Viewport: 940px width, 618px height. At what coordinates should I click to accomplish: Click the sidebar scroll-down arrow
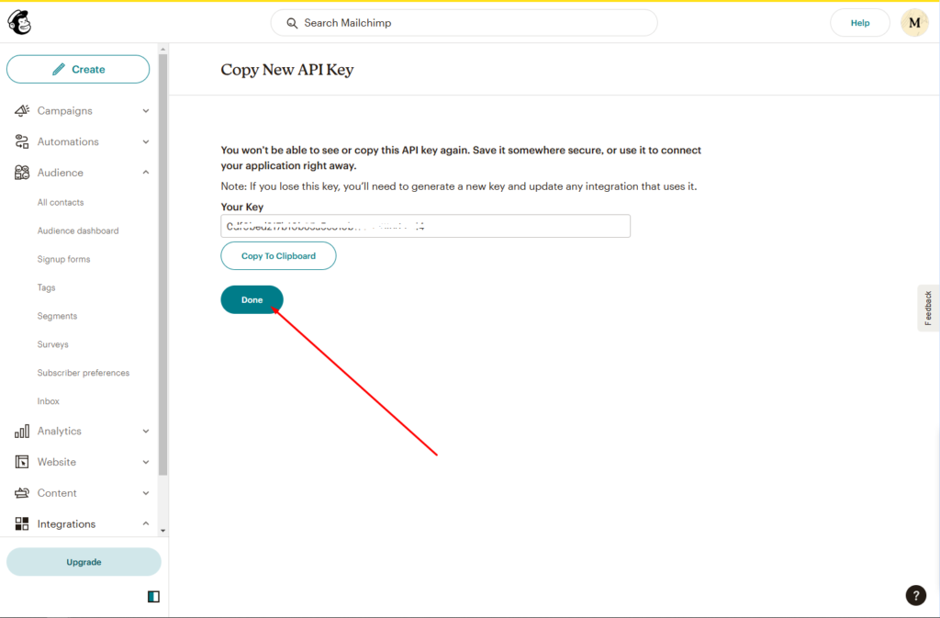pos(162,531)
